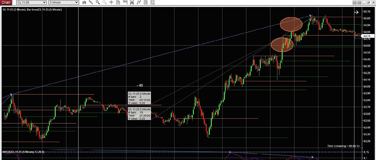Click the 63,20 price axis label
This screenshot has width=376, height=160.
367,141
